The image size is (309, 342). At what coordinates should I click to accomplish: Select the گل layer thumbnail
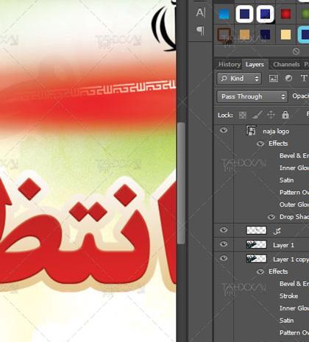coord(256,230)
